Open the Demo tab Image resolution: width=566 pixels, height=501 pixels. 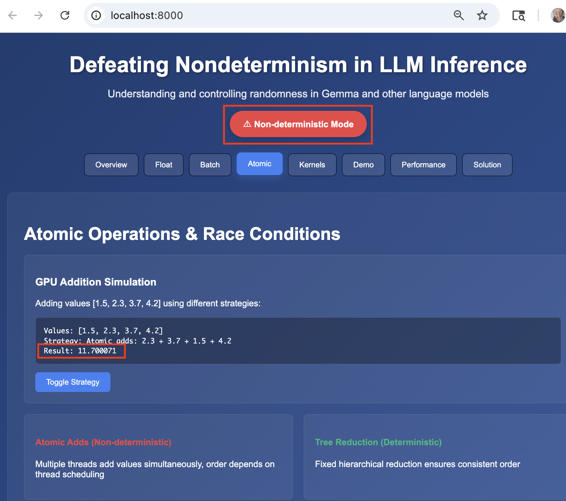click(x=363, y=165)
